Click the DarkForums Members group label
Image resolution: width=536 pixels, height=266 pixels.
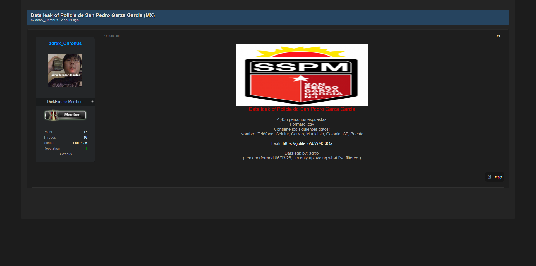tap(65, 102)
